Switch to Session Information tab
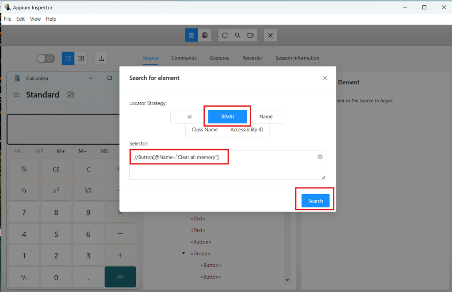This screenshot has width=452, height=292. click(x=297, y=58)
